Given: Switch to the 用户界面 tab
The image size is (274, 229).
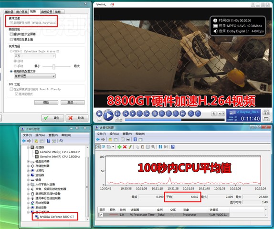Looking at the screenshot, I should 22,12.
